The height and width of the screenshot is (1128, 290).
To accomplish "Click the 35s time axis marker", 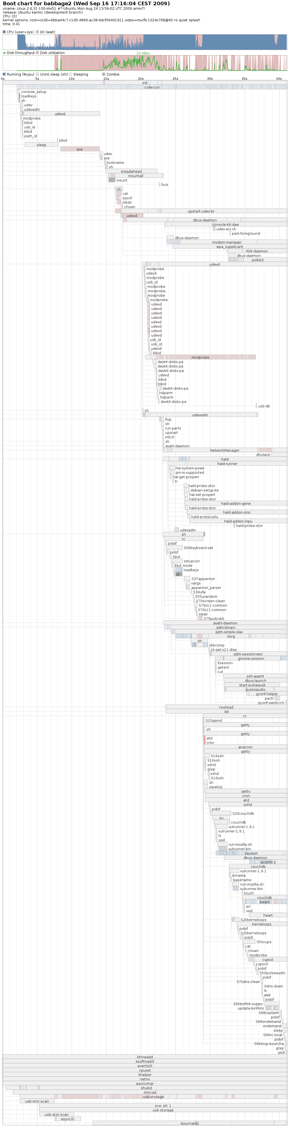I will (x=244, y=79).
